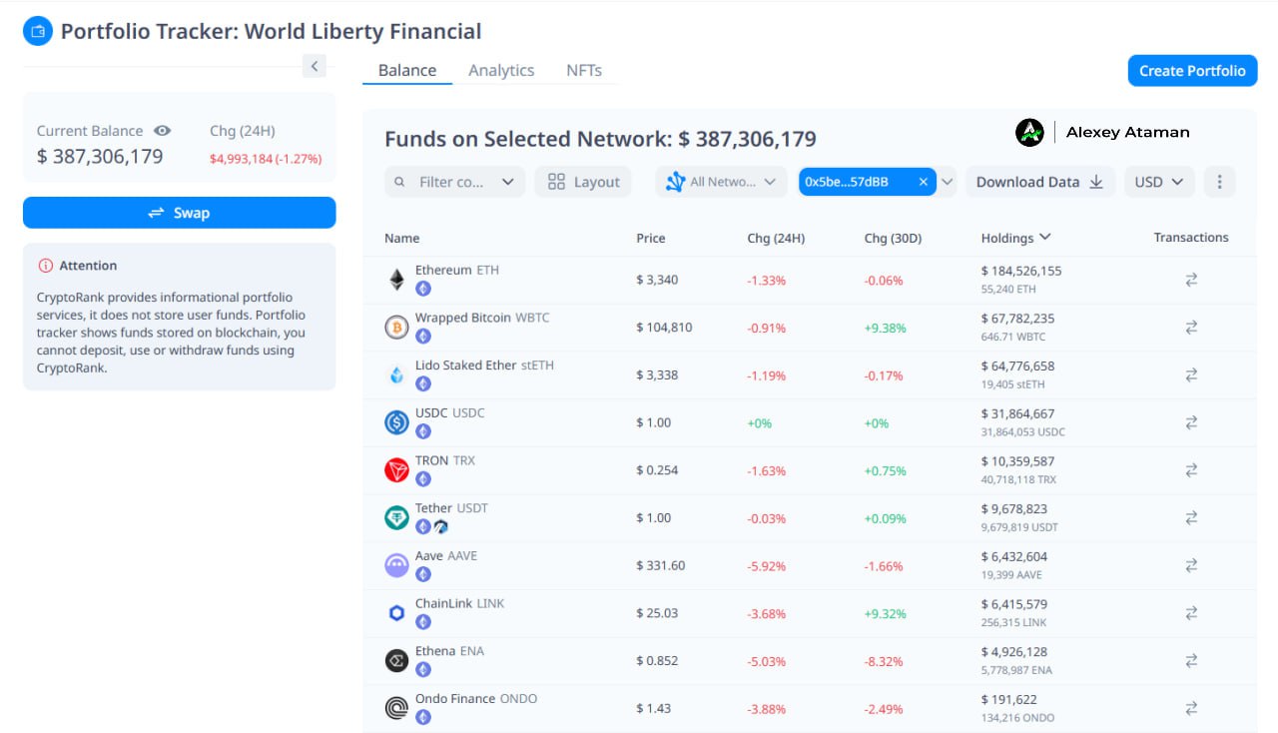This screenshot has width=1278, height=733.
Task: Collapse the left sidebar with the chevron
Action: [x=315, y=66]
